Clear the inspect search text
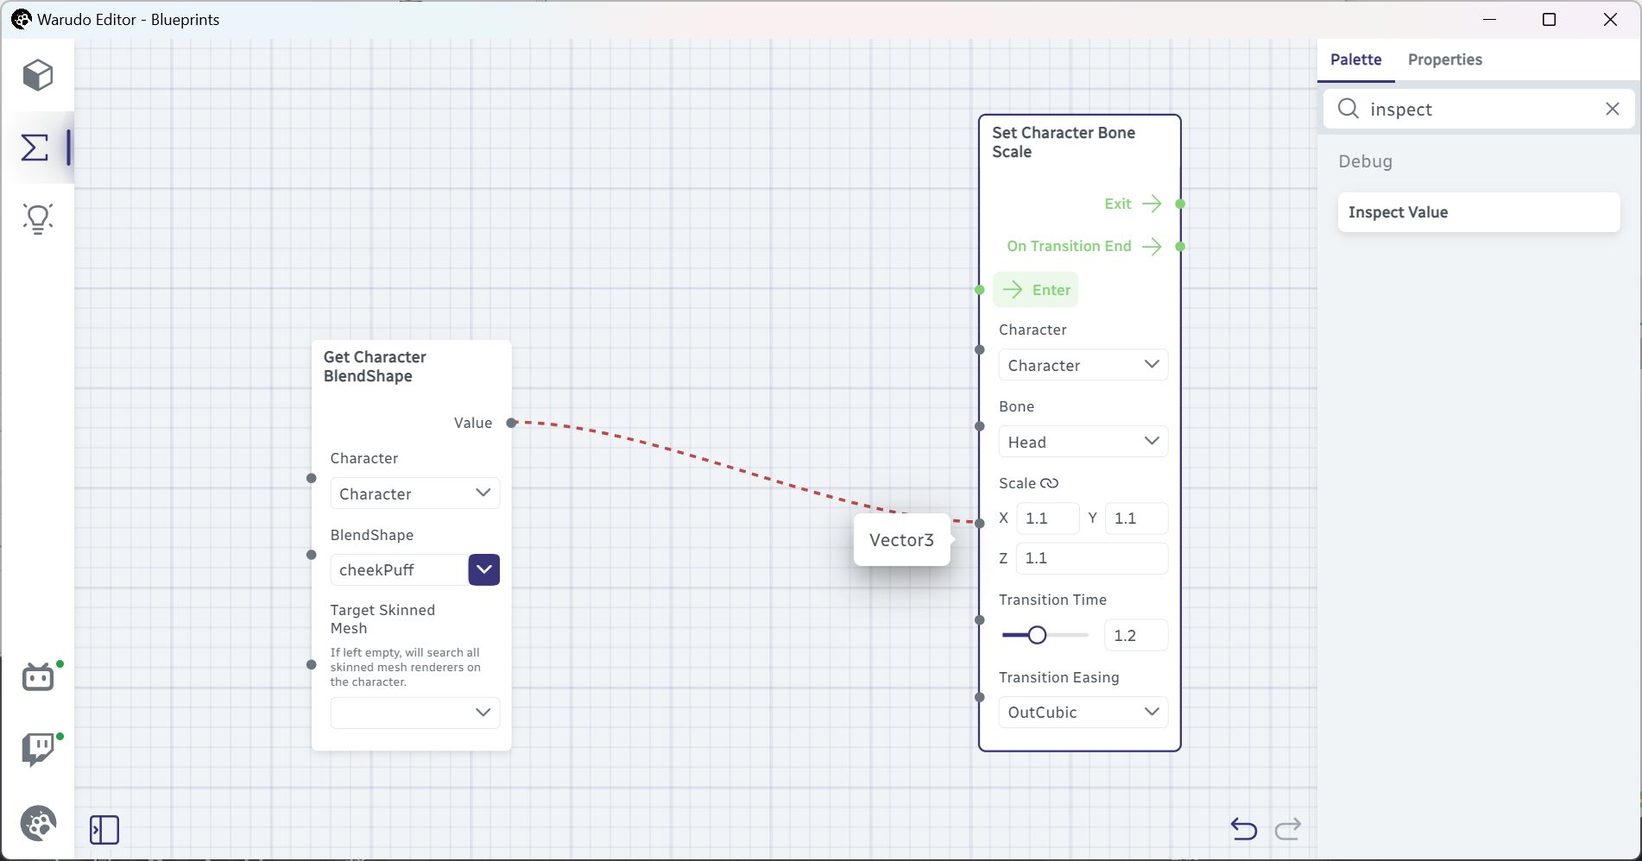The height and width of the screenshot is (861, 1642). tap(1613, 109)
